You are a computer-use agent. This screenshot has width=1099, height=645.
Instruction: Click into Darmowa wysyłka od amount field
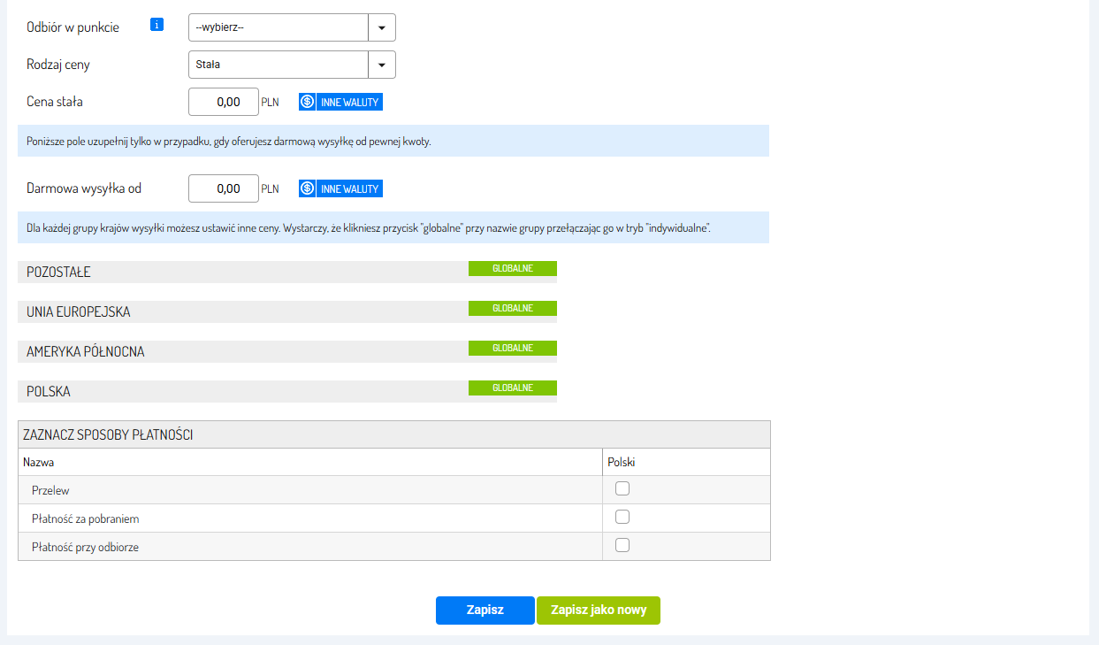pos(224,188)
